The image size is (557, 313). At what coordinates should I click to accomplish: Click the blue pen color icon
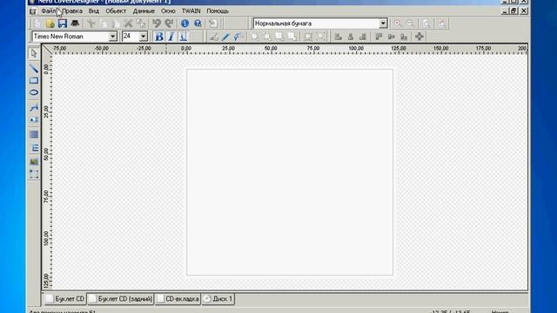click(225, 37)
